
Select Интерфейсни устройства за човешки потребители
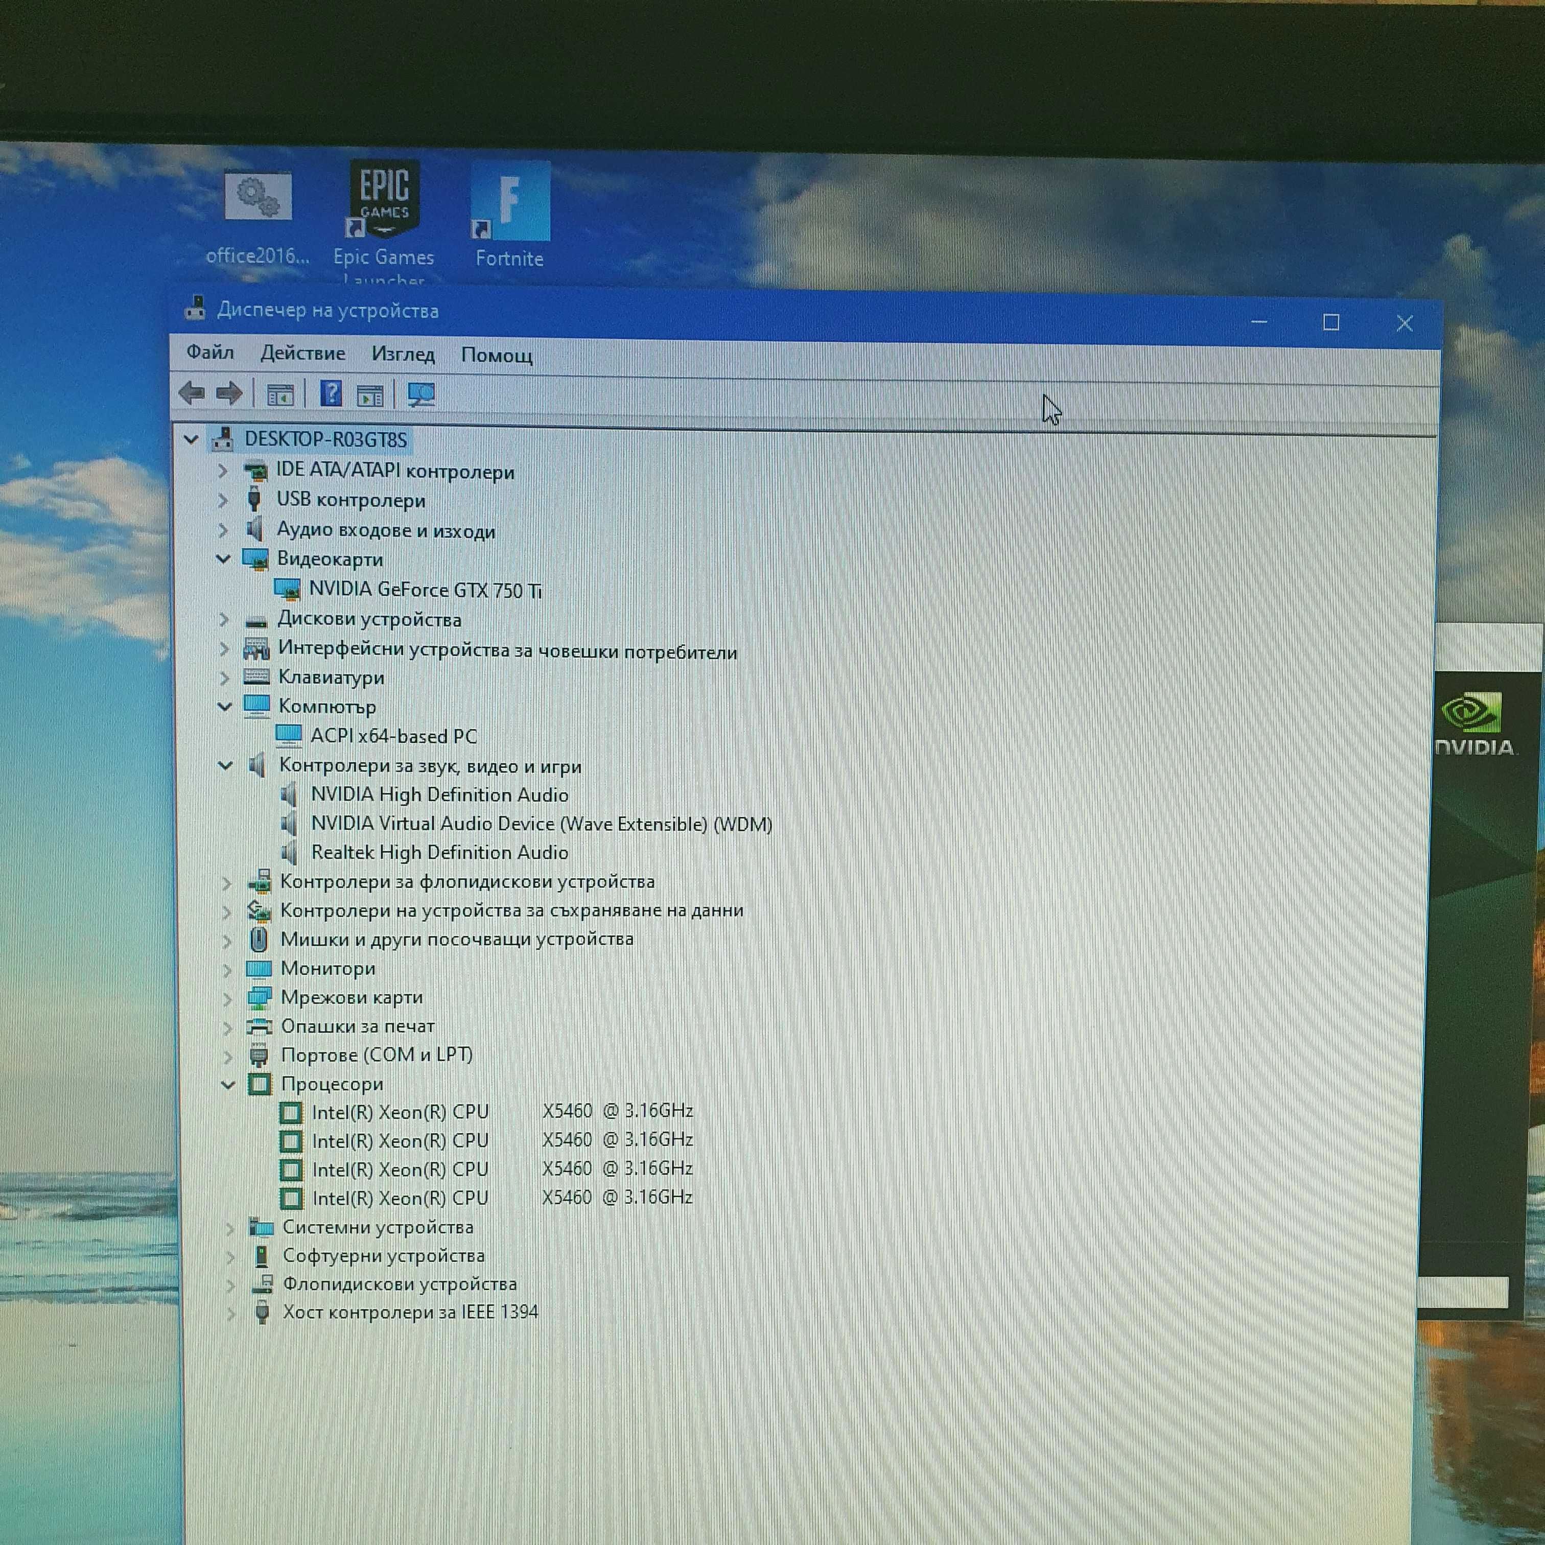[x=507, y=650]
